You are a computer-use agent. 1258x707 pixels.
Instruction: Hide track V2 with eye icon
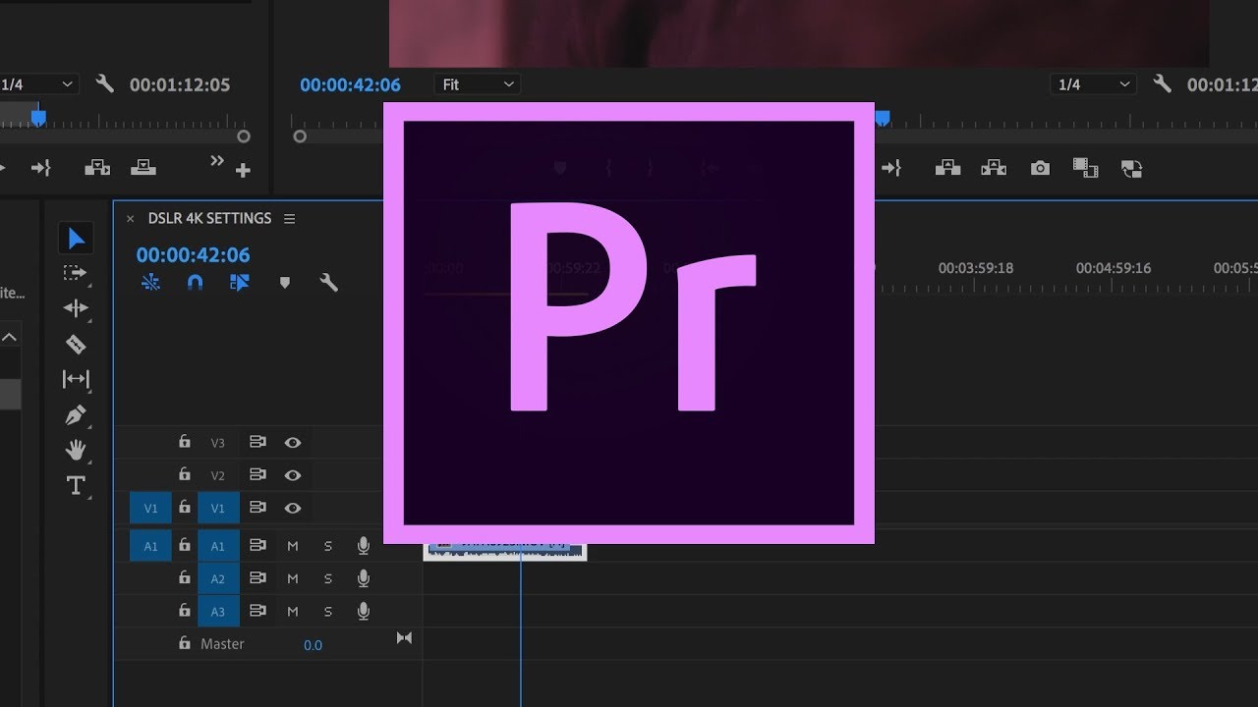tap(292, 475)
